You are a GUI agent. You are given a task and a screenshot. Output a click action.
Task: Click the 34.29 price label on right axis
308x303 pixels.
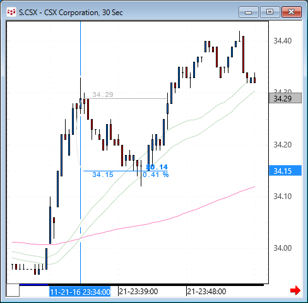pyautogui.click(x=285, y=98)
